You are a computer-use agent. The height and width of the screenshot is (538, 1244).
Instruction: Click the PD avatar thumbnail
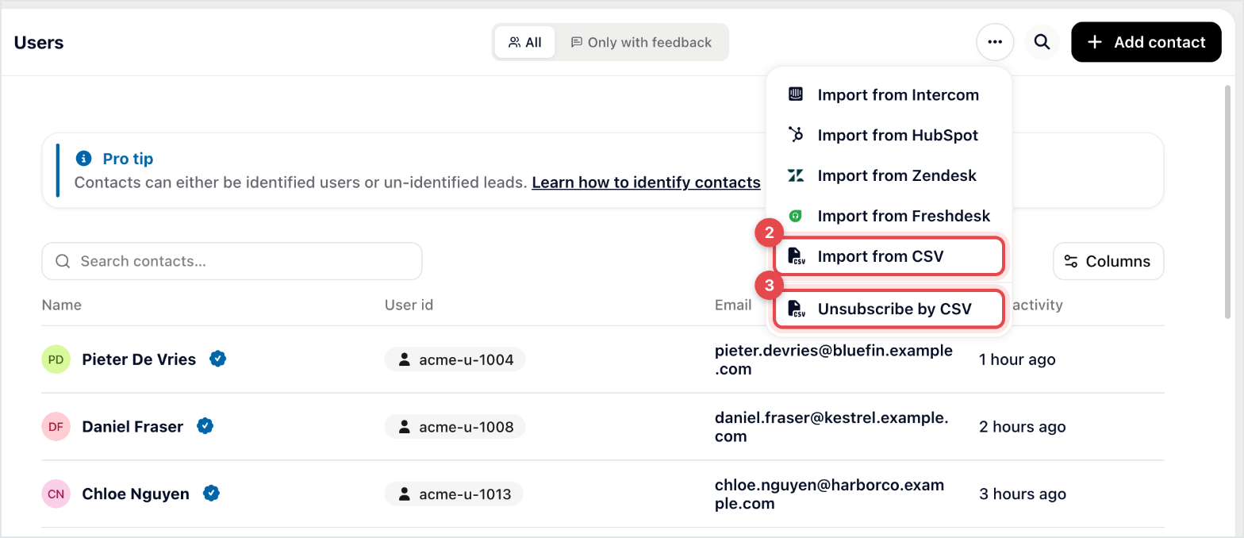[x=56, y=359]
